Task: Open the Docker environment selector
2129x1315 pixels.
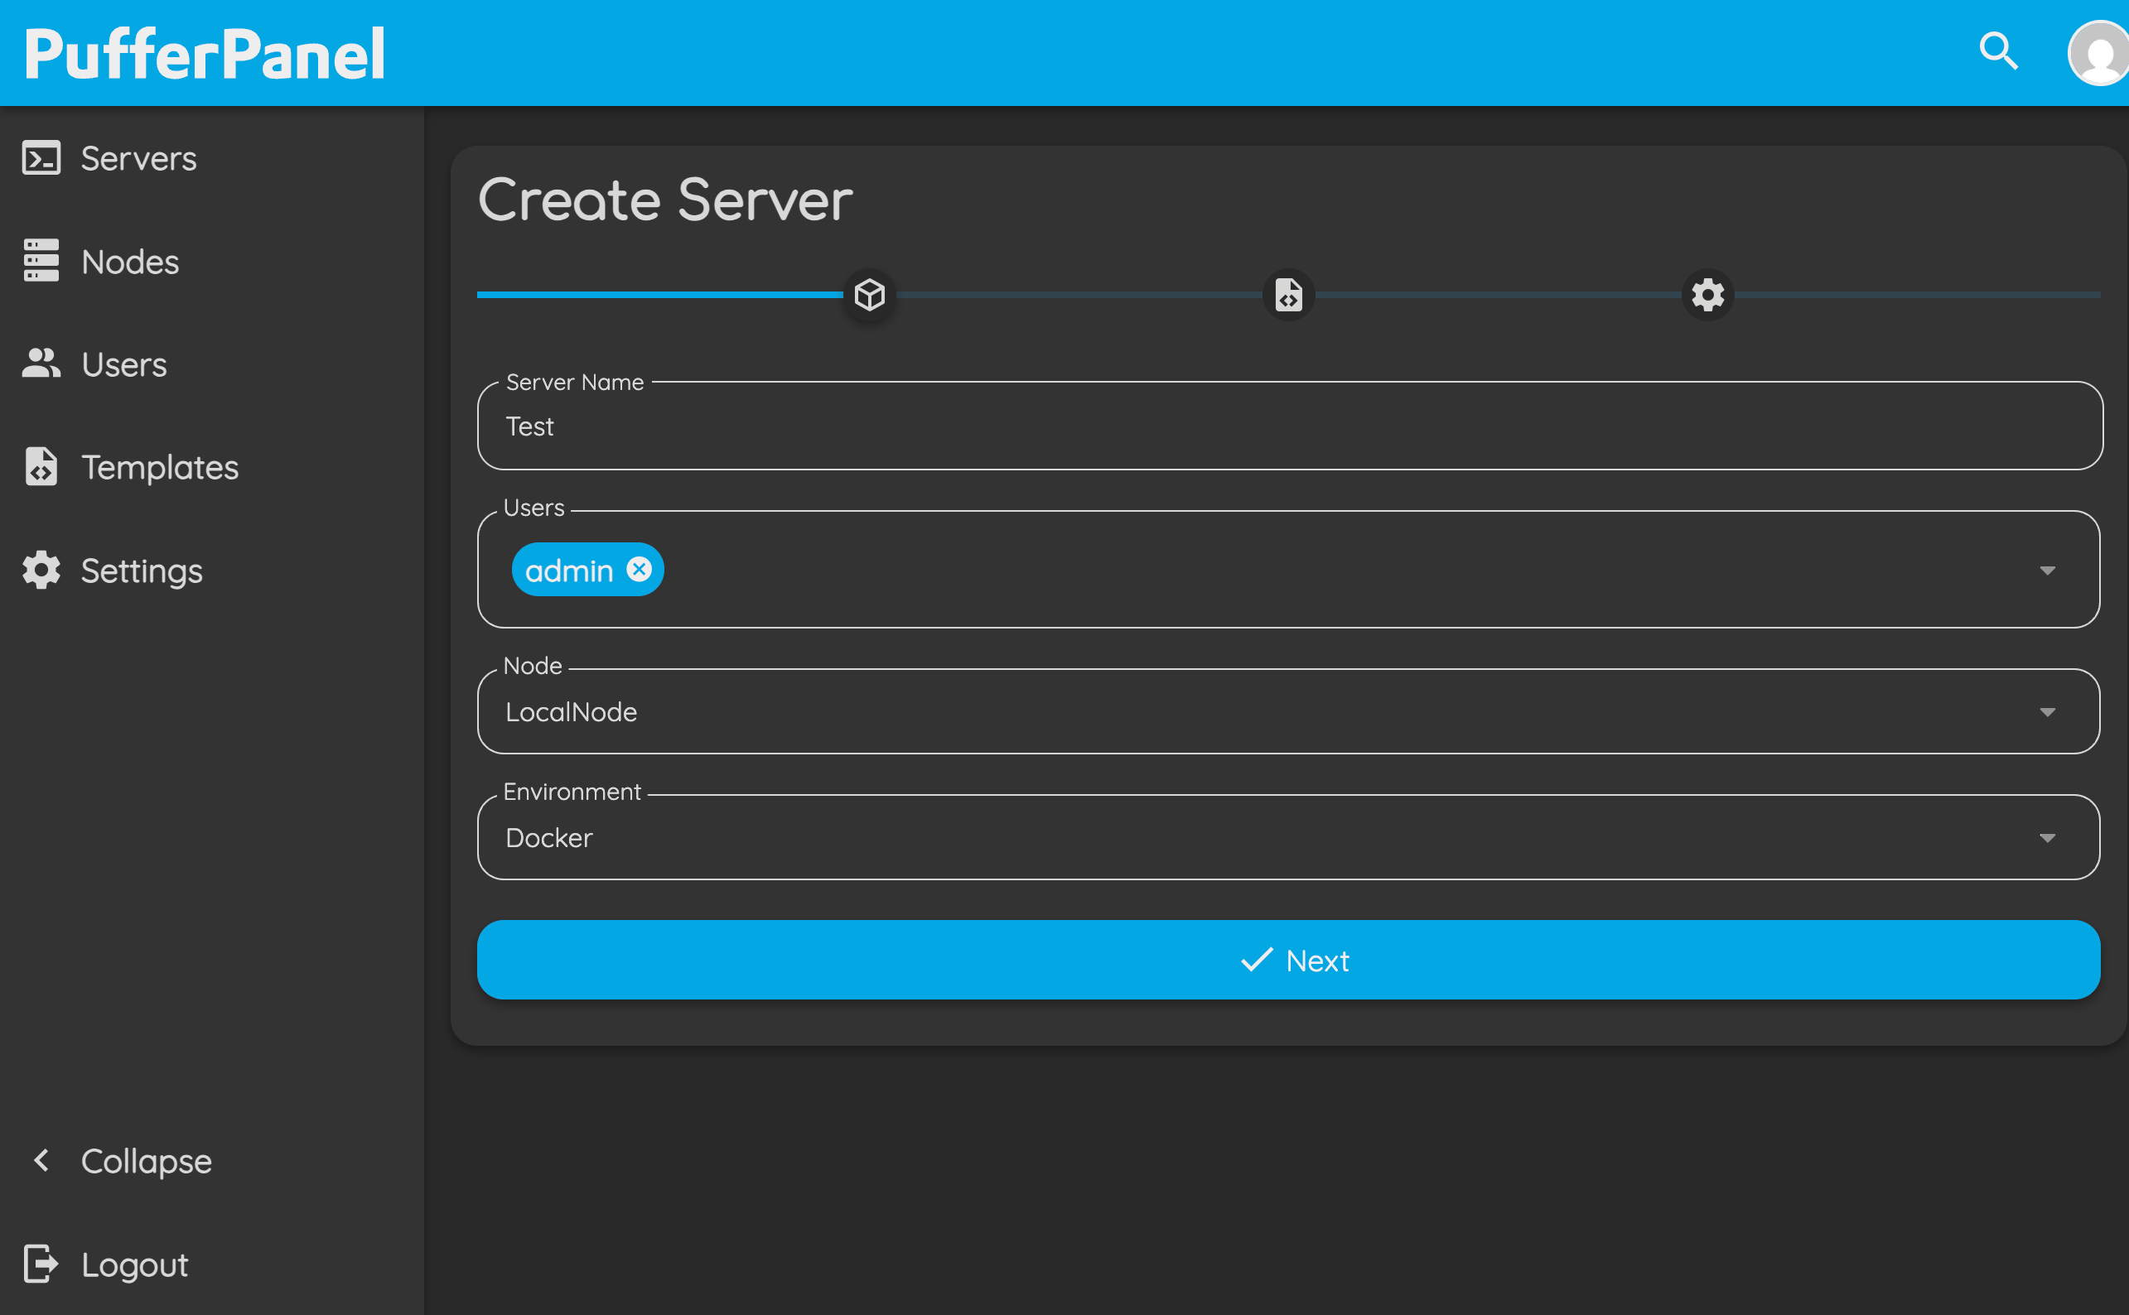Action: click(x=1288, y=837)
